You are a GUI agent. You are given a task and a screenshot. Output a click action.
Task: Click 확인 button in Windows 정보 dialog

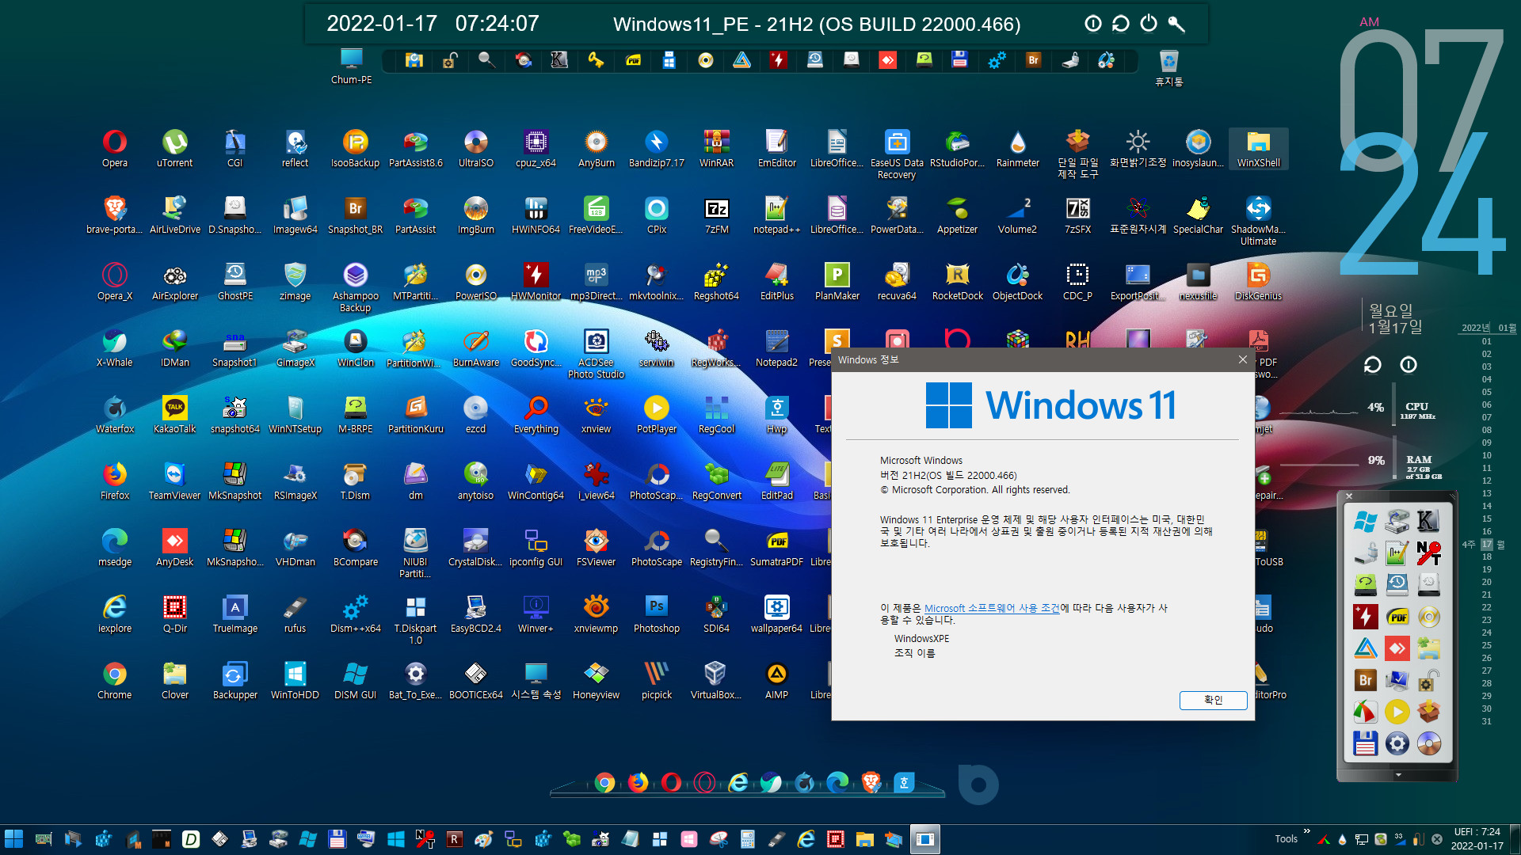coord(1213,700)
